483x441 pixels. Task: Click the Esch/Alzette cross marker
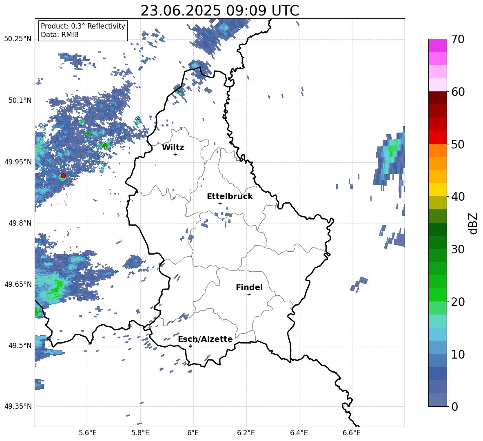(x=191, y=346)
